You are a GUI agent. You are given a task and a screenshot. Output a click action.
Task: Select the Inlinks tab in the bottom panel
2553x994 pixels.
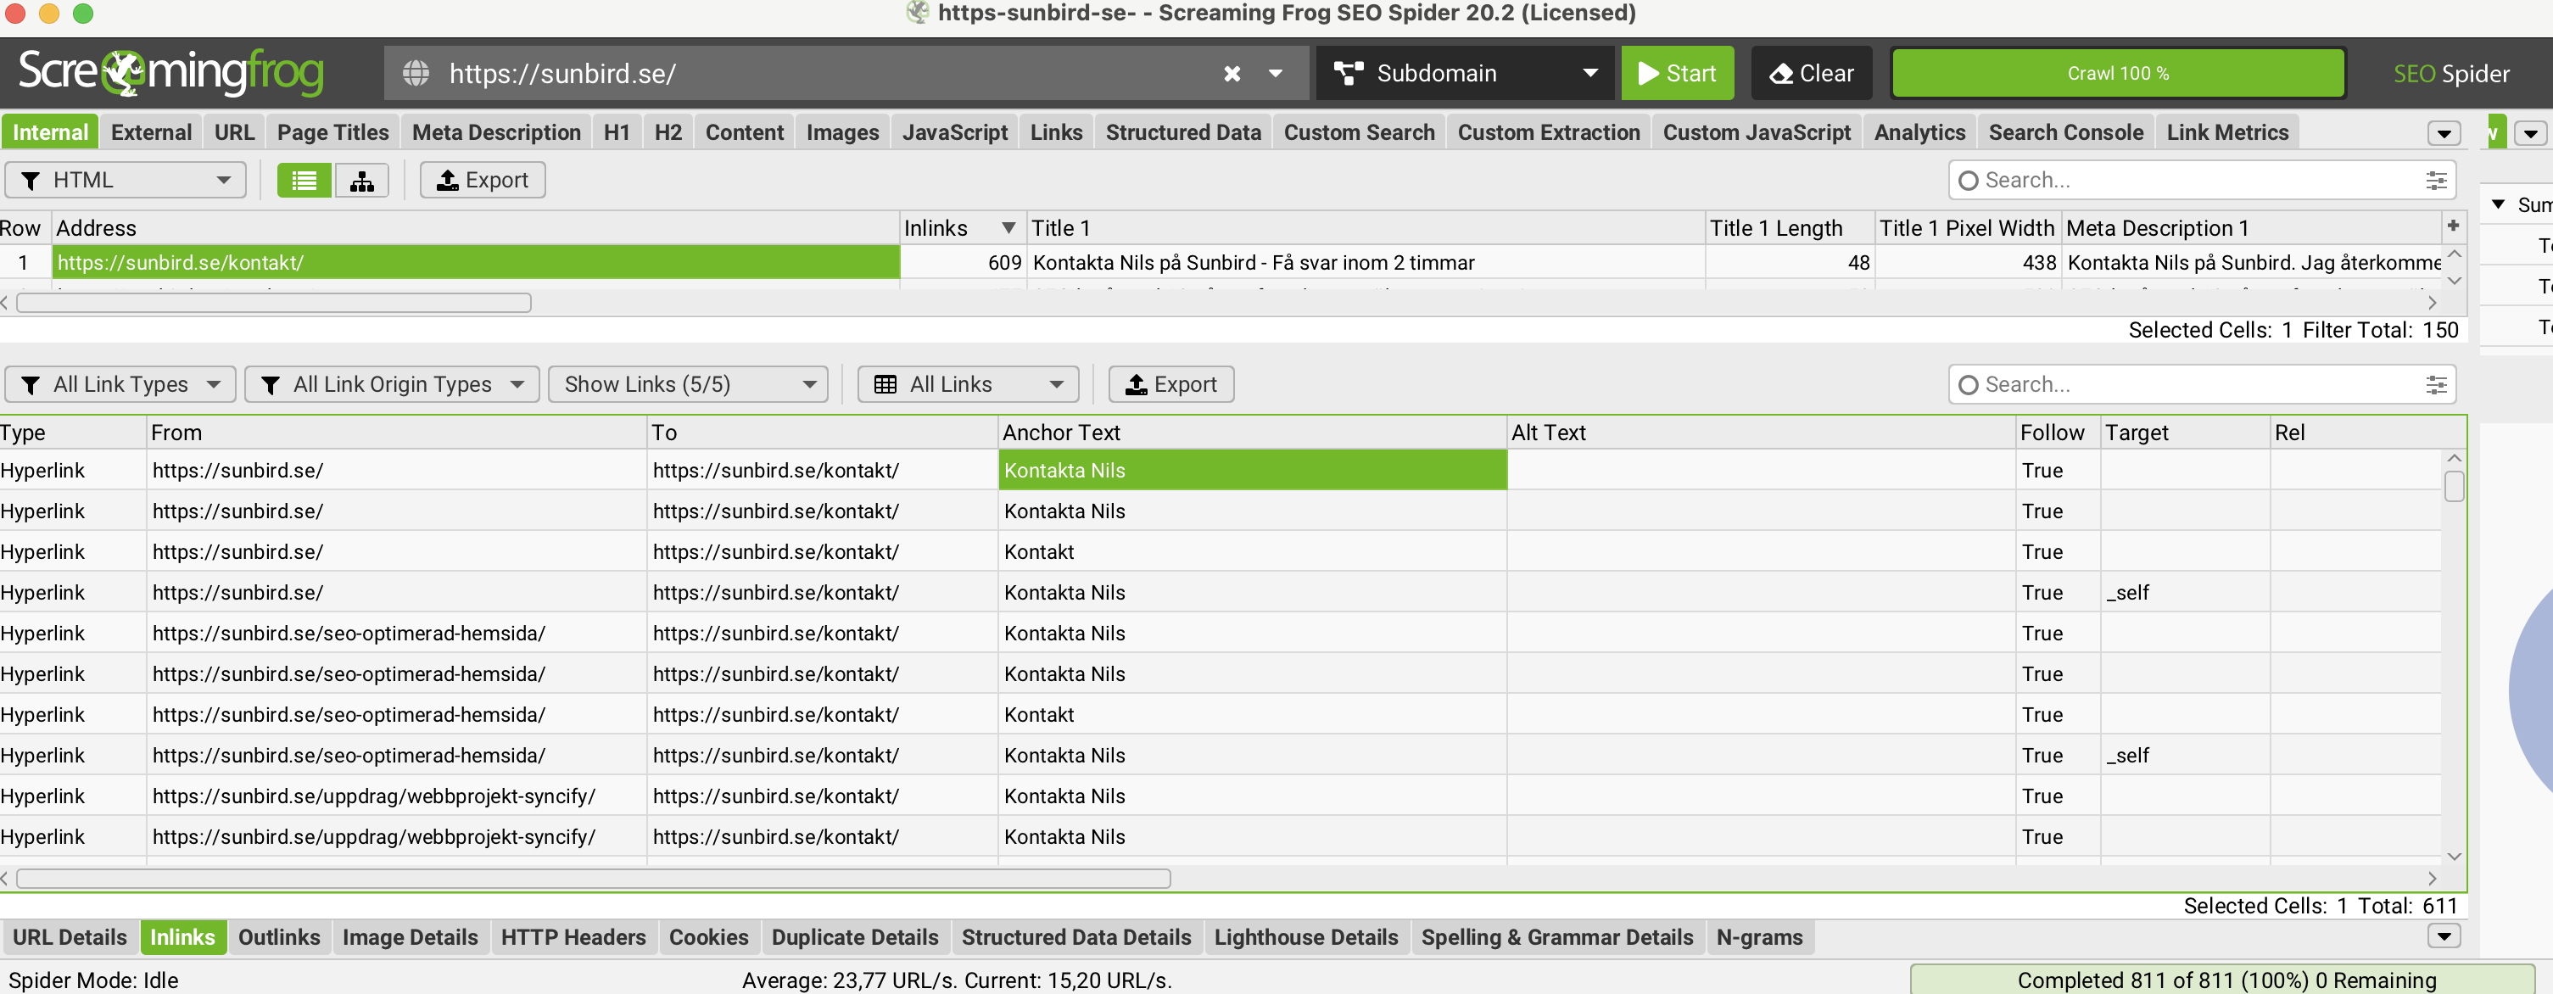coord(182,937)
